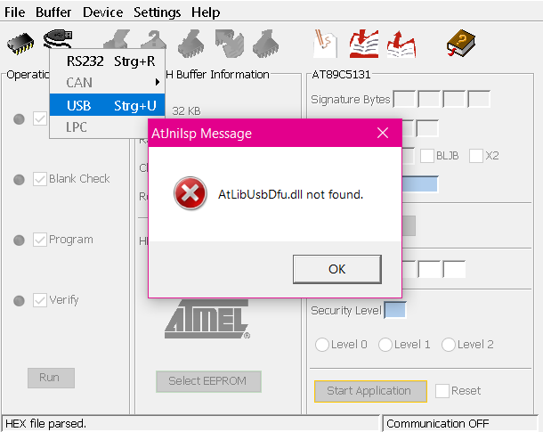Click the USB cable communication icon
The image size is (543, 432).
[x=58, y=39]
